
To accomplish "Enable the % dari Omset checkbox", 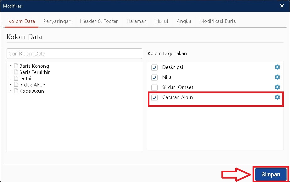I will [154, 88].
